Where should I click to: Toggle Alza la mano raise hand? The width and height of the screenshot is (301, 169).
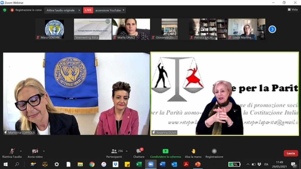(193, 153)
